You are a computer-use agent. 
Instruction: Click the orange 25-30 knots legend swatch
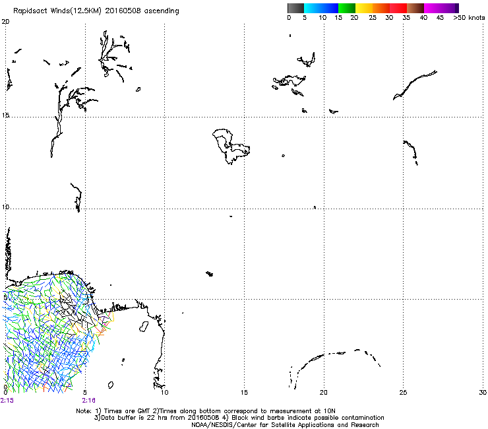click(x=381, y=8)
